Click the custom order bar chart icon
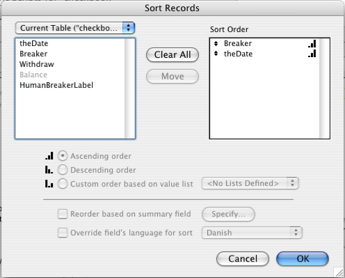The width and height of the screenshot is (345, 278). (x=49, y=184)
